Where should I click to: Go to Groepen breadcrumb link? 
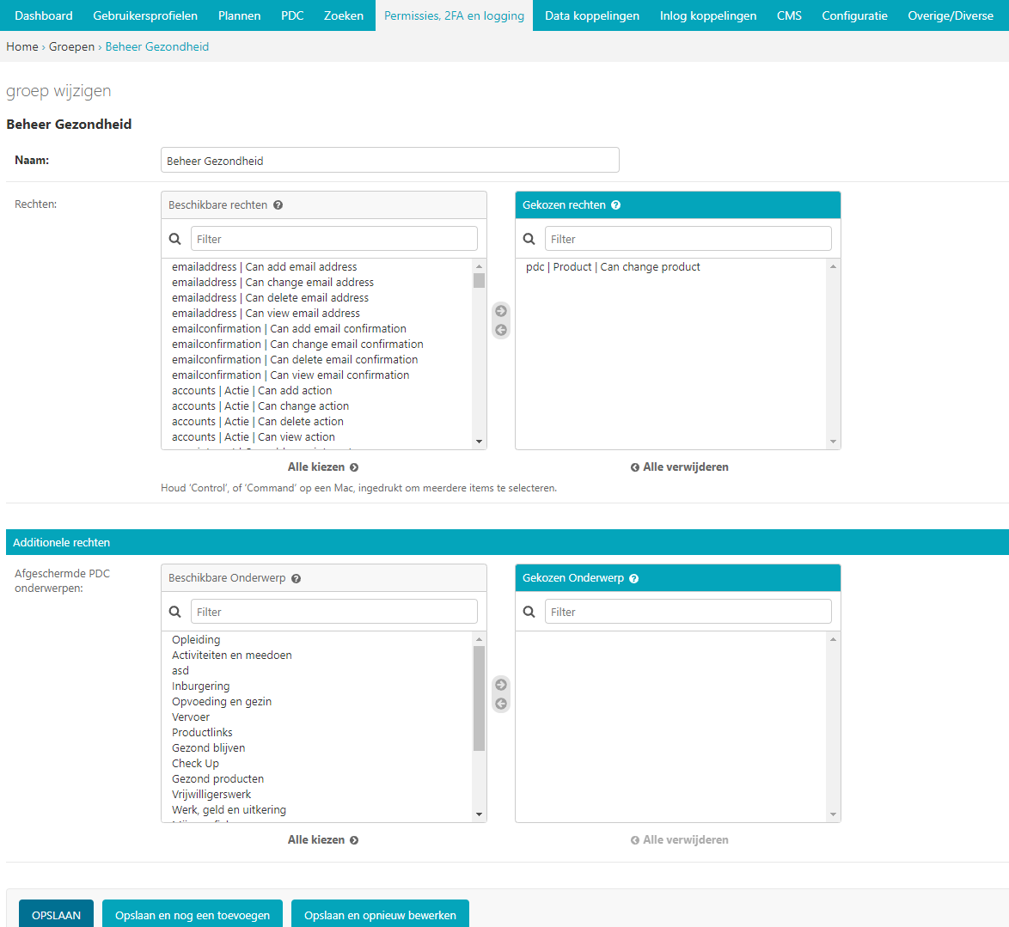(x=71, y=46)
